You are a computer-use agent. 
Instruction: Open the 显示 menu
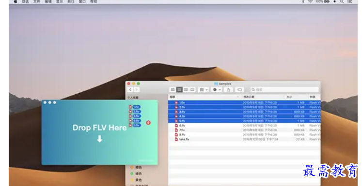pyautogui.click(x=60, y=1)
